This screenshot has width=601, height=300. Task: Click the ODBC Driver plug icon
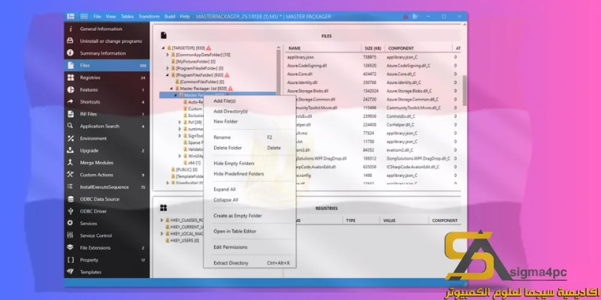70,211
